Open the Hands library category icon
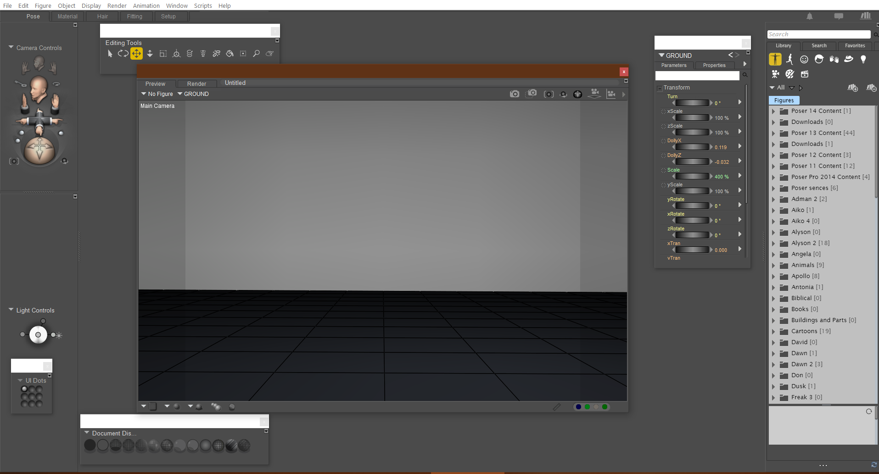The image size is (879, 474). (x=834, y=59)
